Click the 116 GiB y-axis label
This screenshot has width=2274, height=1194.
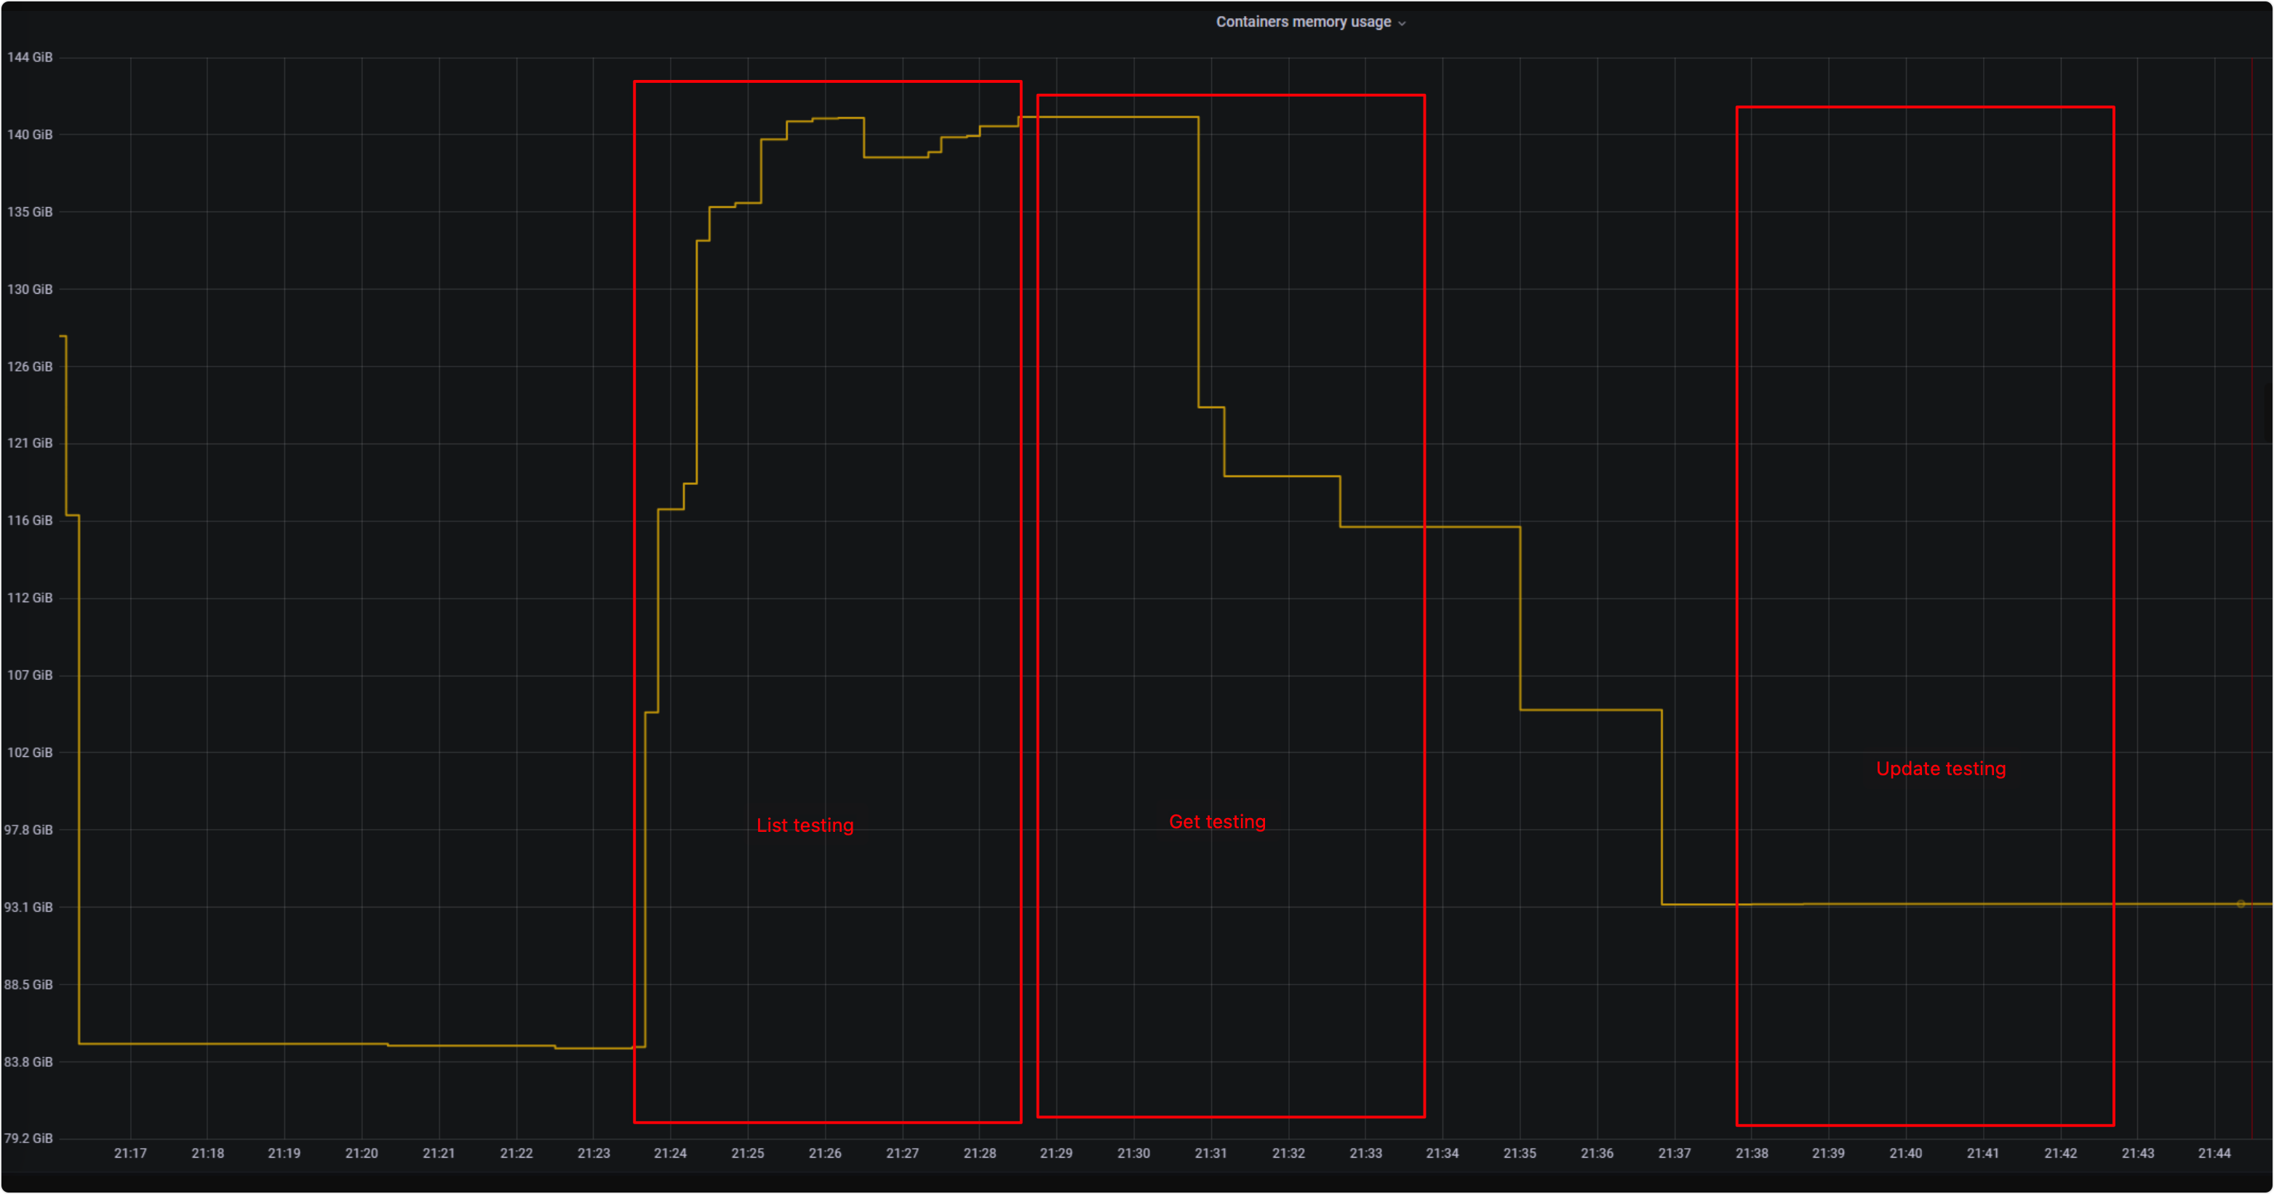coord(30,521)
